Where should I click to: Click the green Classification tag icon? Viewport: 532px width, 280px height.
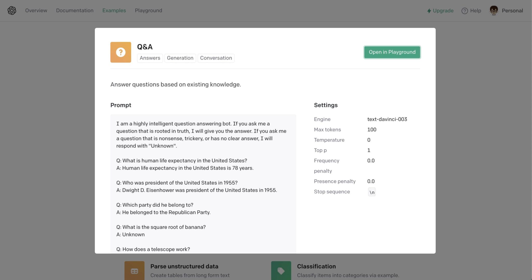[x=281, y=271]
